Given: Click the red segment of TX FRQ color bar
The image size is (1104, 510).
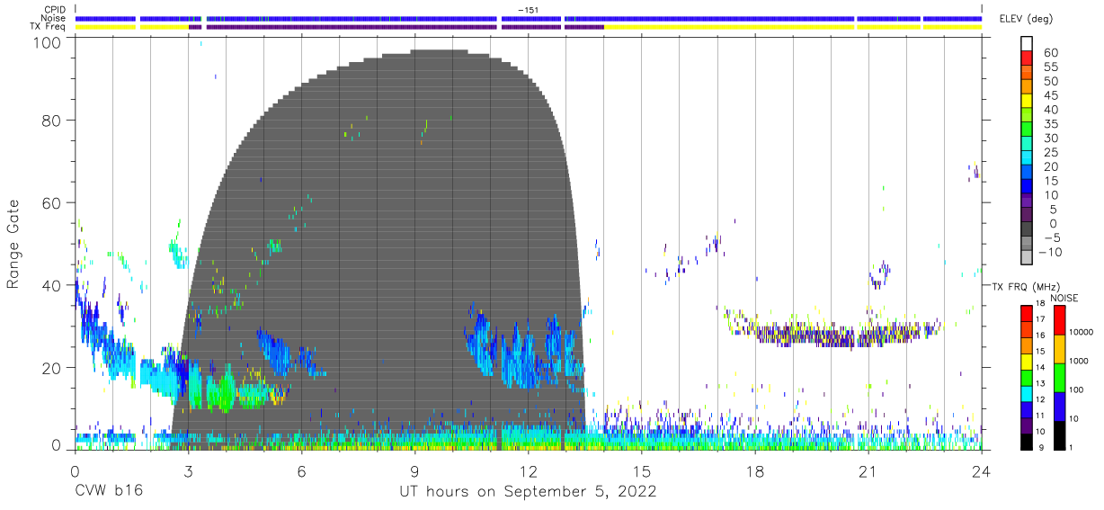Looking at the screenshot, I should click(x=1027, y=314).
